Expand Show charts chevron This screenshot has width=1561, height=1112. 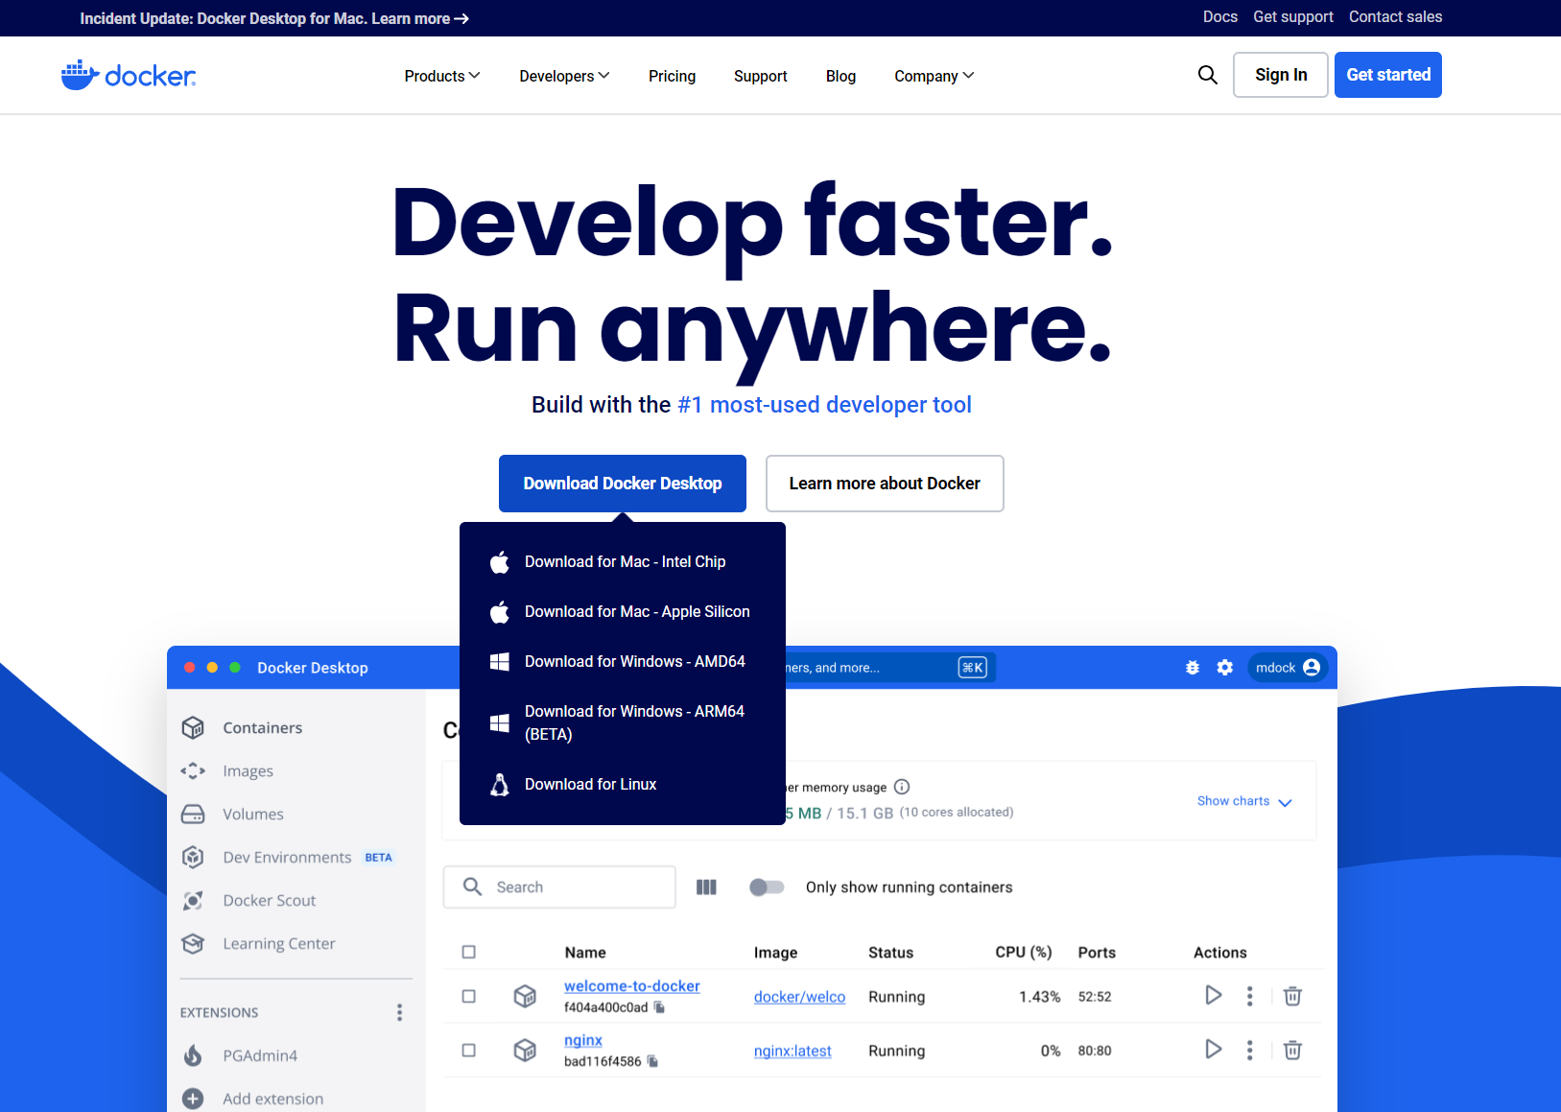point(1286,802)
